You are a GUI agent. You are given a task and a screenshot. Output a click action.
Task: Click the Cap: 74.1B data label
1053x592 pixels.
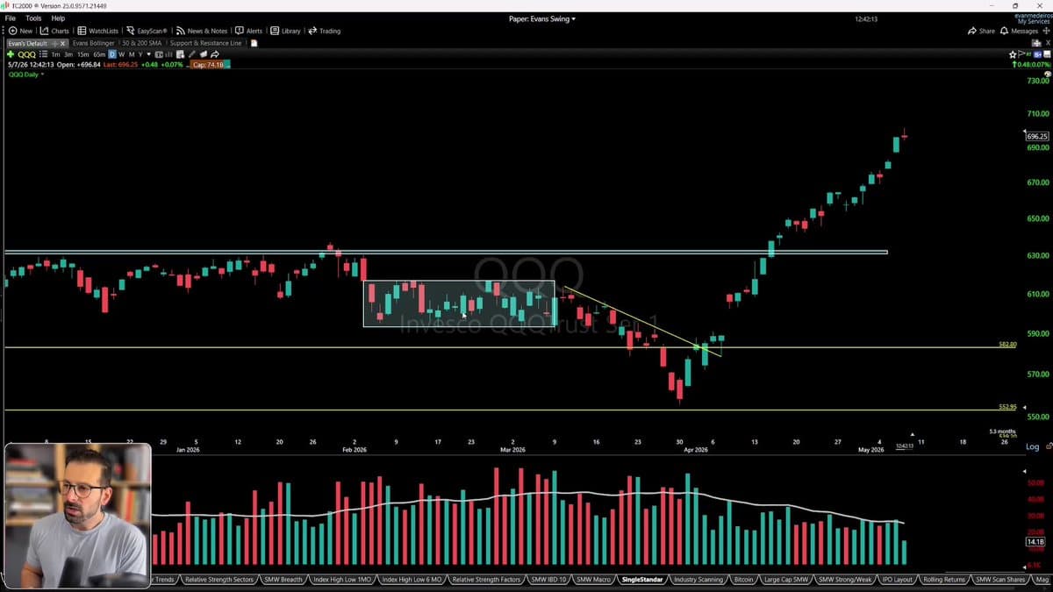point(209,64)
